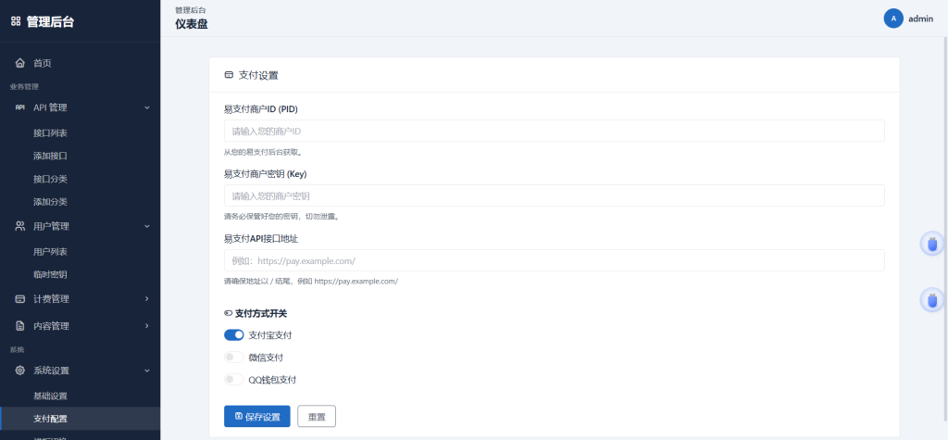Select 支付配置 in the sidebar

click(x=80, y=419)
